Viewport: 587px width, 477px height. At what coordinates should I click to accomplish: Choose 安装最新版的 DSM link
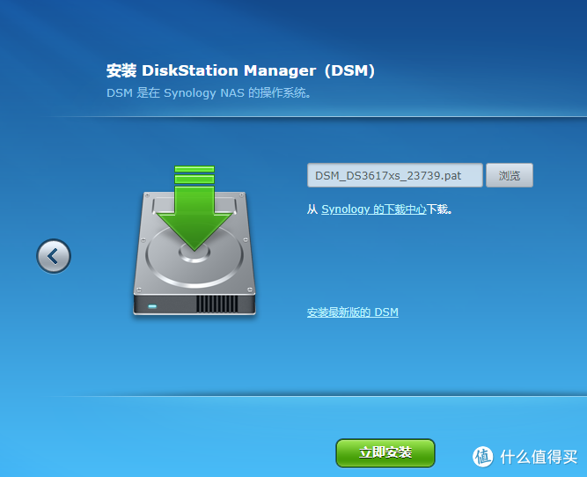[353, 312]
